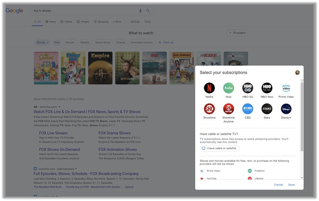Toggle I have cable or satellite

coord(219,148)
